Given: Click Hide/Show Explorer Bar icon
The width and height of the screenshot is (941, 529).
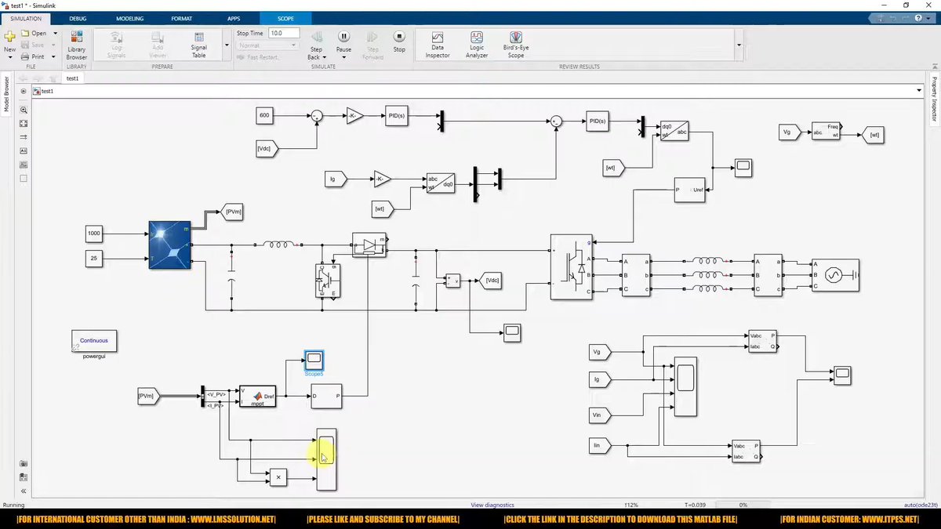Looking at the screenshot, I should (x=24, y=91).
